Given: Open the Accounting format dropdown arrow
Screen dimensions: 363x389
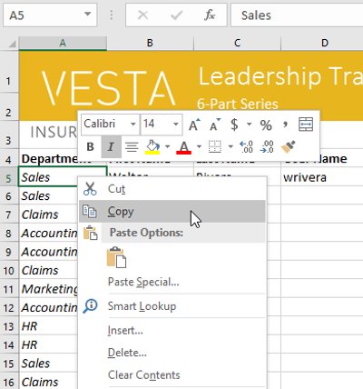Looking at the screenshot, I should point(249,125).
